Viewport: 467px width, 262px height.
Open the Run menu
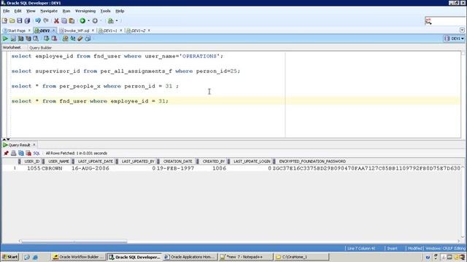click(66, 11)
